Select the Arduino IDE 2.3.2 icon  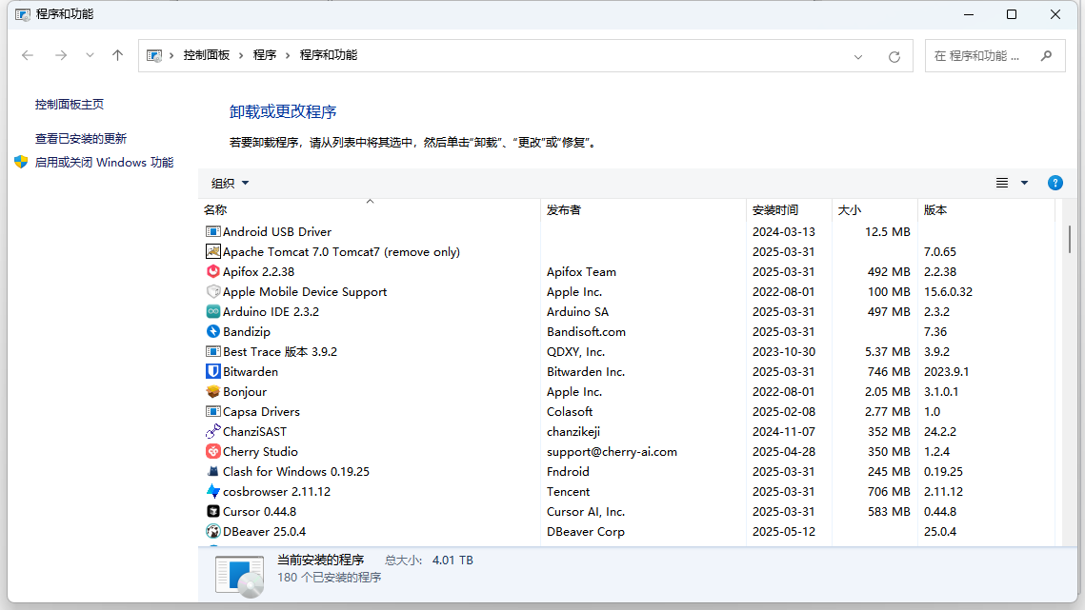(213, 312)
